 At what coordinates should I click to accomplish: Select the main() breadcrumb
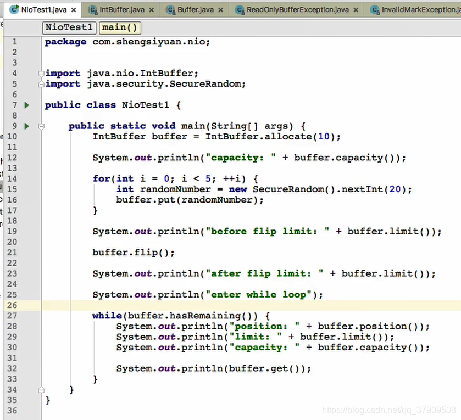pyautogui.click(x=120, y=27)
